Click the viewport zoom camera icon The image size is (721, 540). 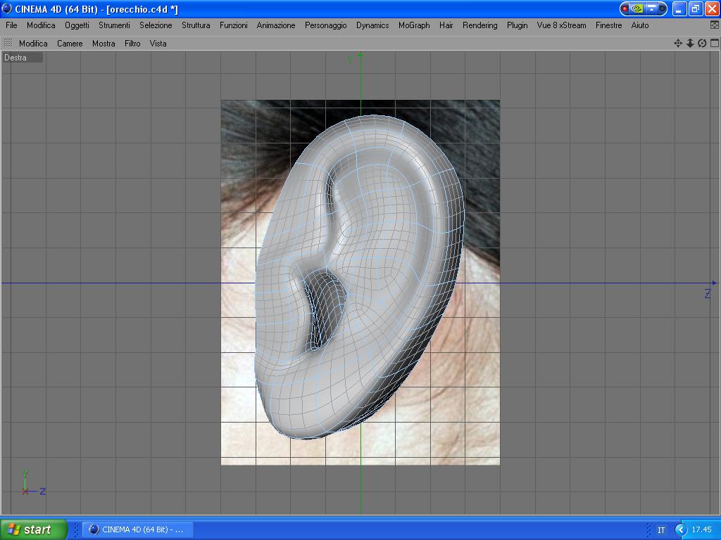[690, 43]
